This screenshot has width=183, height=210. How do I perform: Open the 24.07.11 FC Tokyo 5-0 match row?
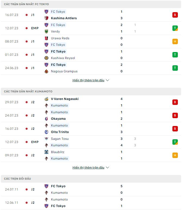tap(91, 189)
